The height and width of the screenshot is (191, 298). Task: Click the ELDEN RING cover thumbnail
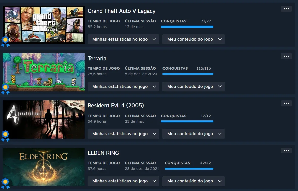[x=43, y=167]
